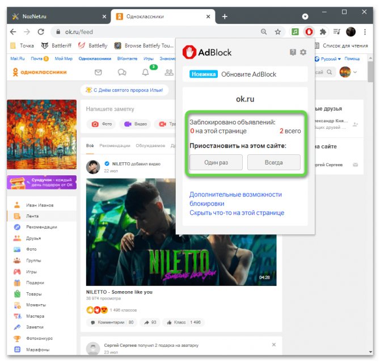Pause AdBlock always with Всегда

point(273,162)
